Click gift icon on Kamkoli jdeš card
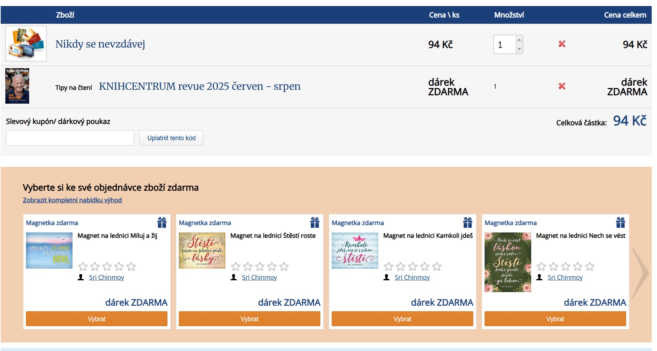 [468, 223]
